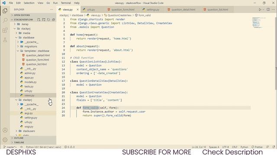Open the Accounts icon in activity bar
Image resolution: width=277 pixels, height=155 pixels.
5,130
